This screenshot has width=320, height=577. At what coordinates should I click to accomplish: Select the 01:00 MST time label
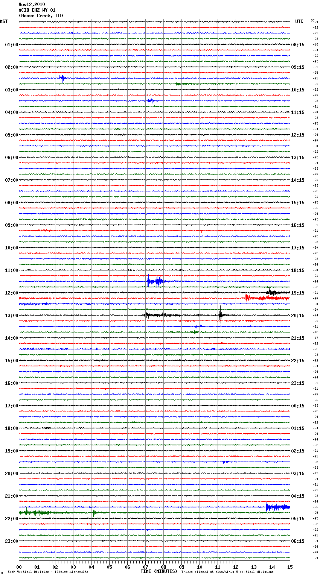click(12, 45)
